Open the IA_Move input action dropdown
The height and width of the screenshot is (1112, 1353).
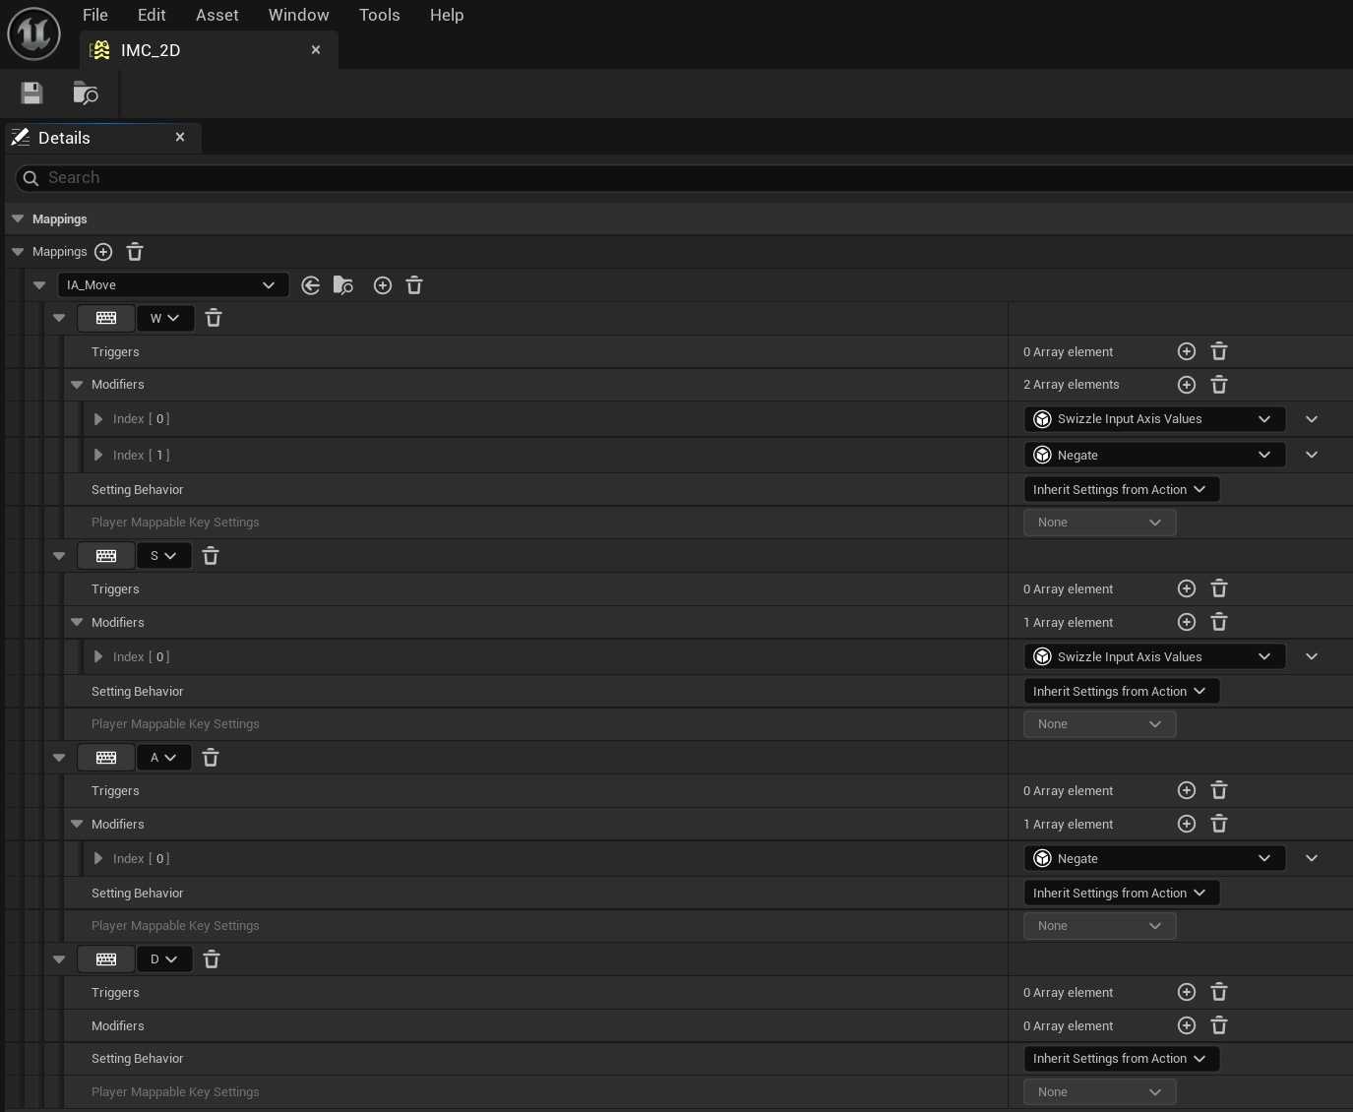172,285
